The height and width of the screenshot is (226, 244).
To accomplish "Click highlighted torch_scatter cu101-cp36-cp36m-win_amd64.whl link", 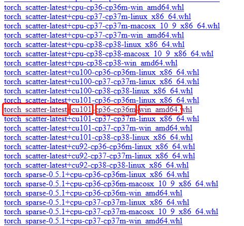I will pyautogui.click(x=98, y=109).
